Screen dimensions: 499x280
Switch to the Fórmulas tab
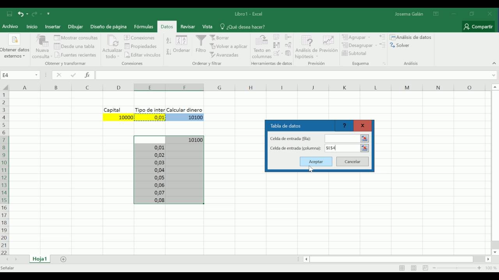143,27
